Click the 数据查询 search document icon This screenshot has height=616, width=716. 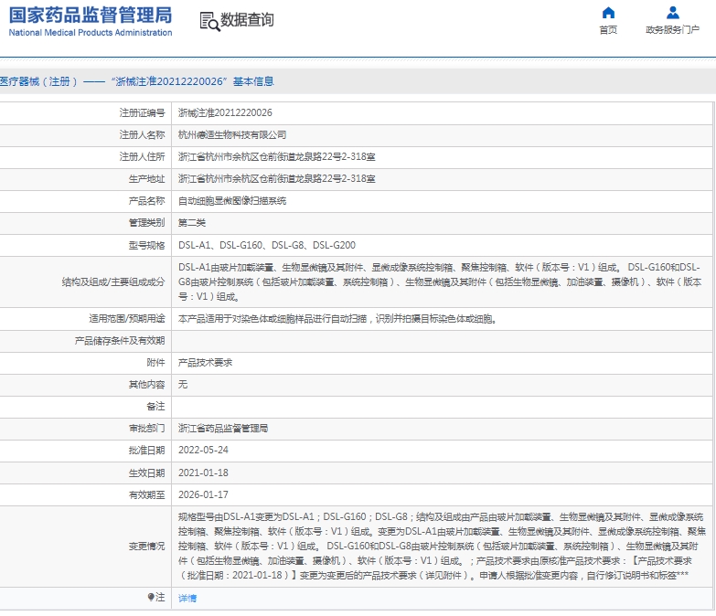tap(209, 21)
